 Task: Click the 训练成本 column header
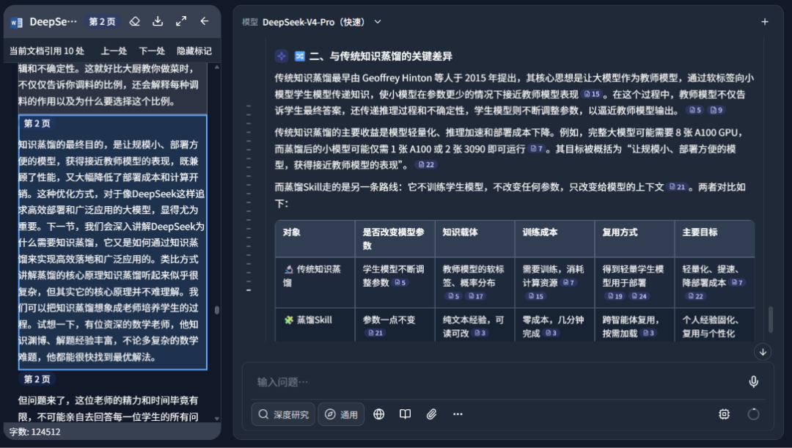click(x=540, y=232)
